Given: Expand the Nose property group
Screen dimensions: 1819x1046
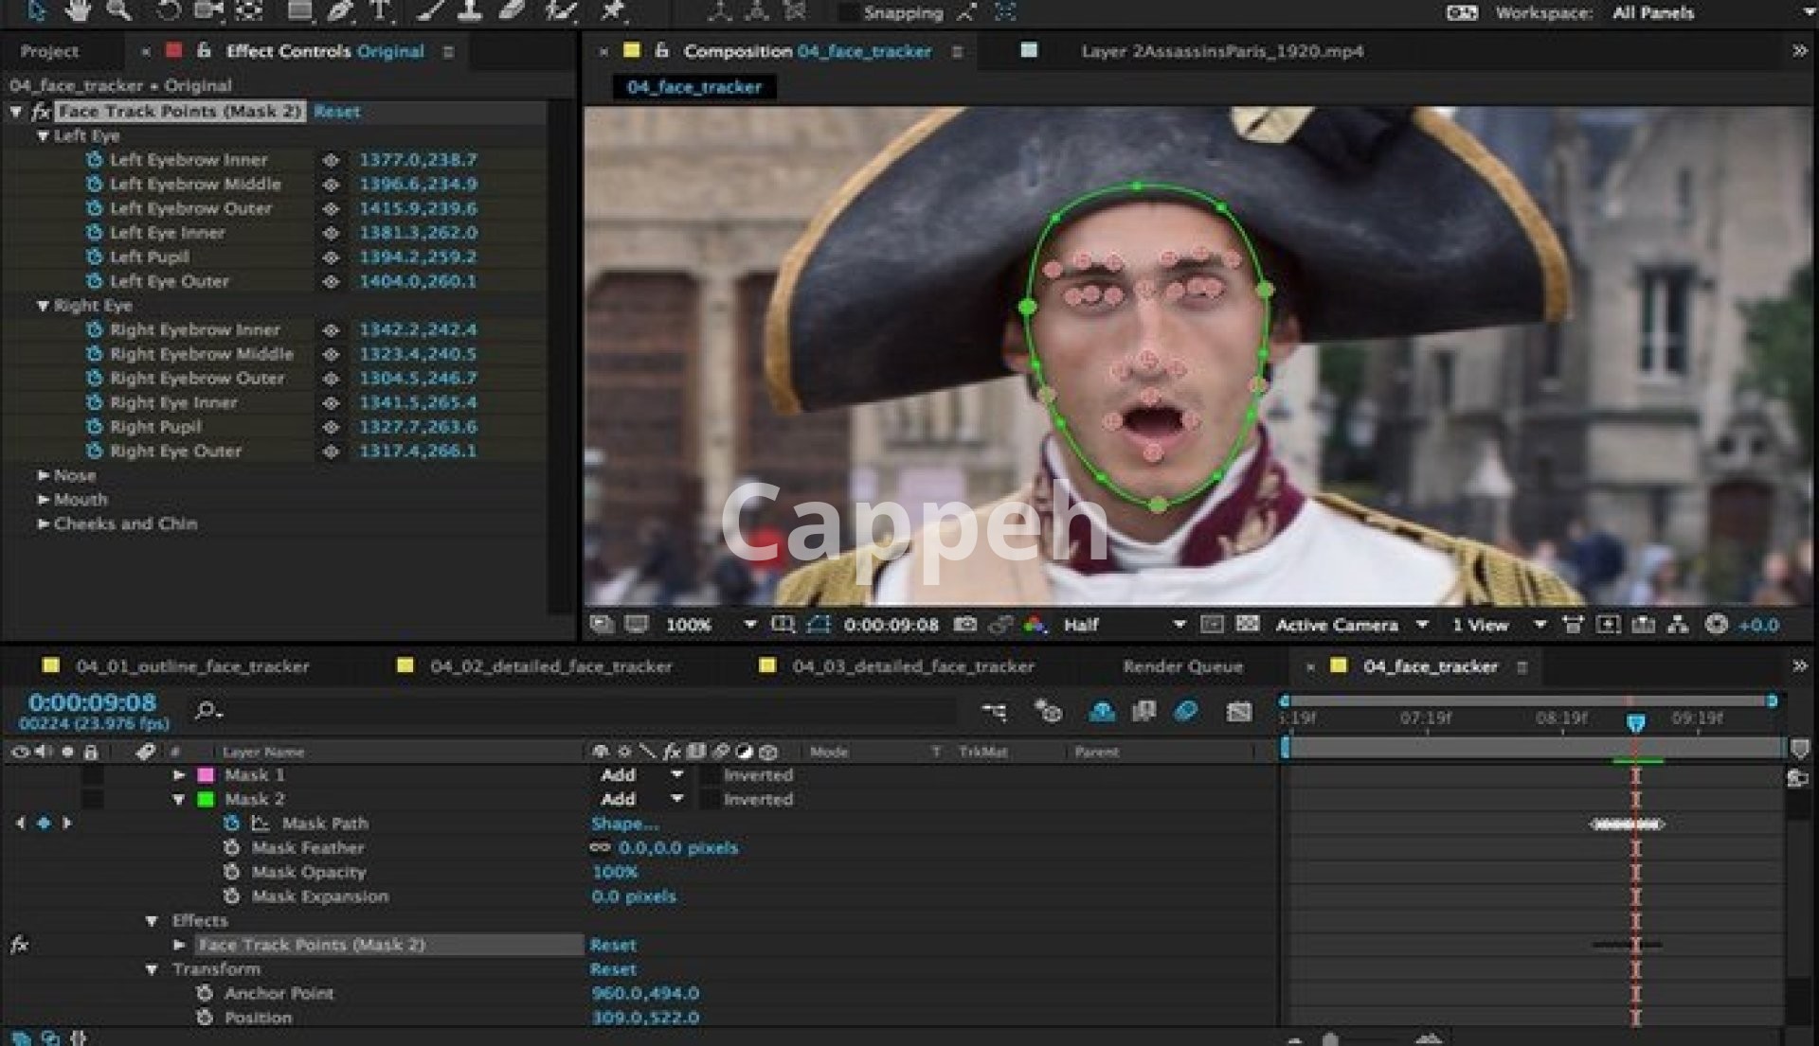Looking at the screenshot, I should pos(43,475).
